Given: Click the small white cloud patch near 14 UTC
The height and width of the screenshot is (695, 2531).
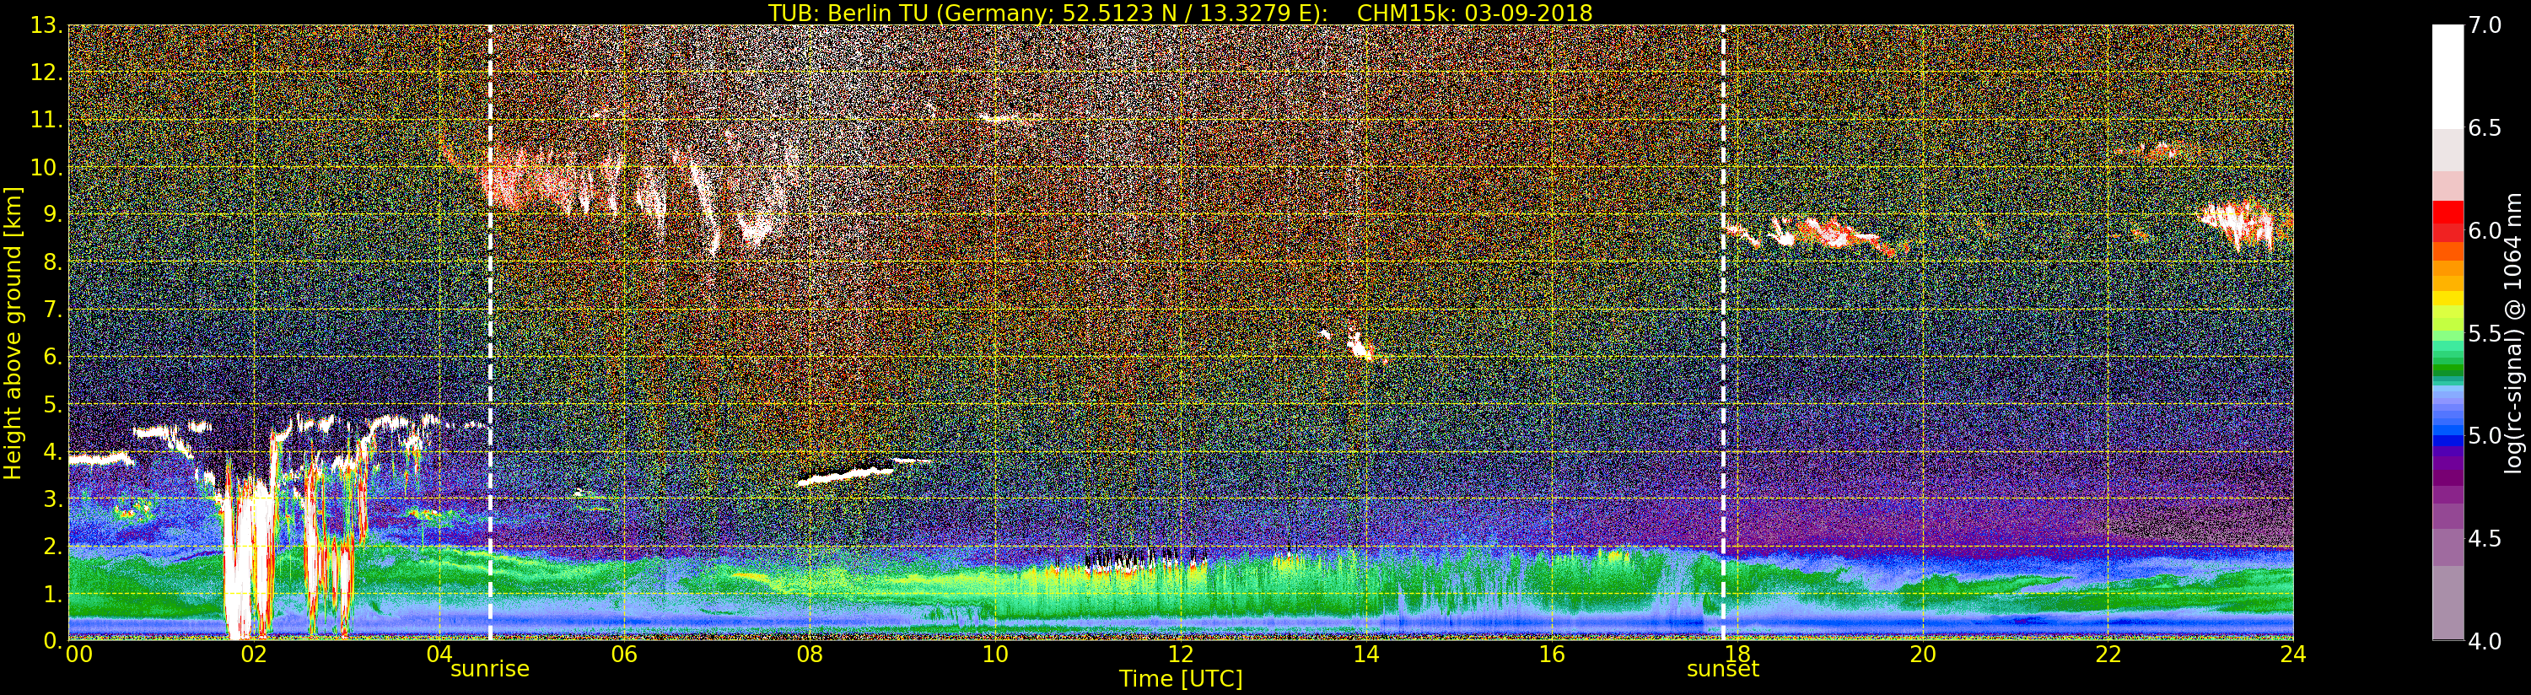Looking at the screenshot, I should (x=1359, y=345).
